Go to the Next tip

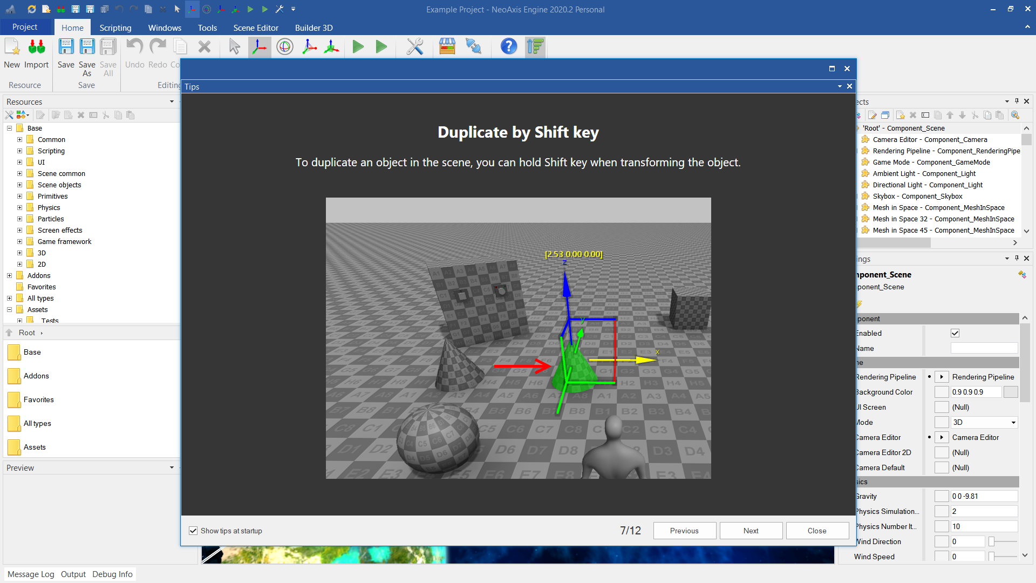(x=751, y=531)
